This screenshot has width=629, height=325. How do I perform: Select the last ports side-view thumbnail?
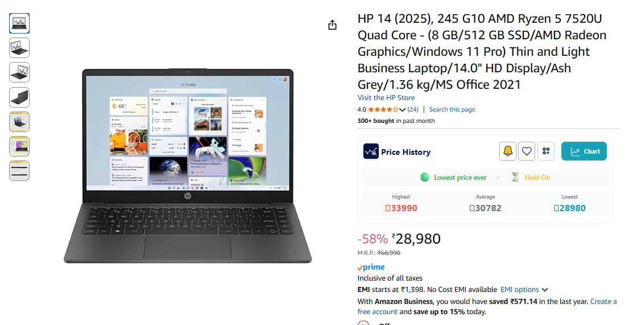tap(19, 171)
